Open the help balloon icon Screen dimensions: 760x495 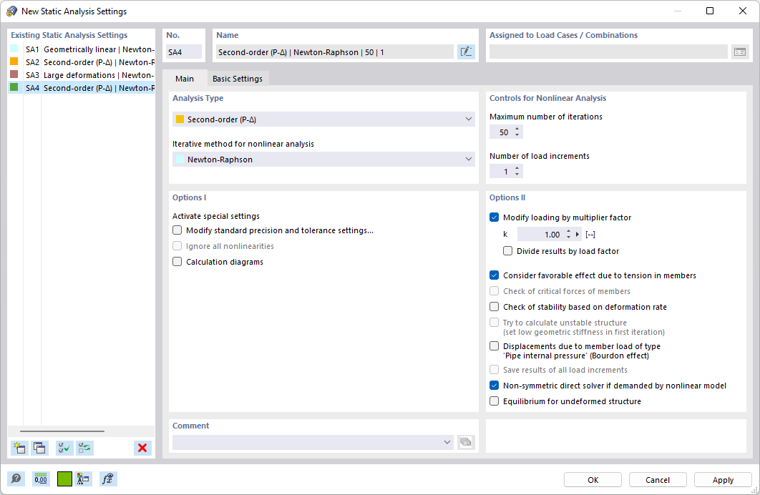coord(15,479)
